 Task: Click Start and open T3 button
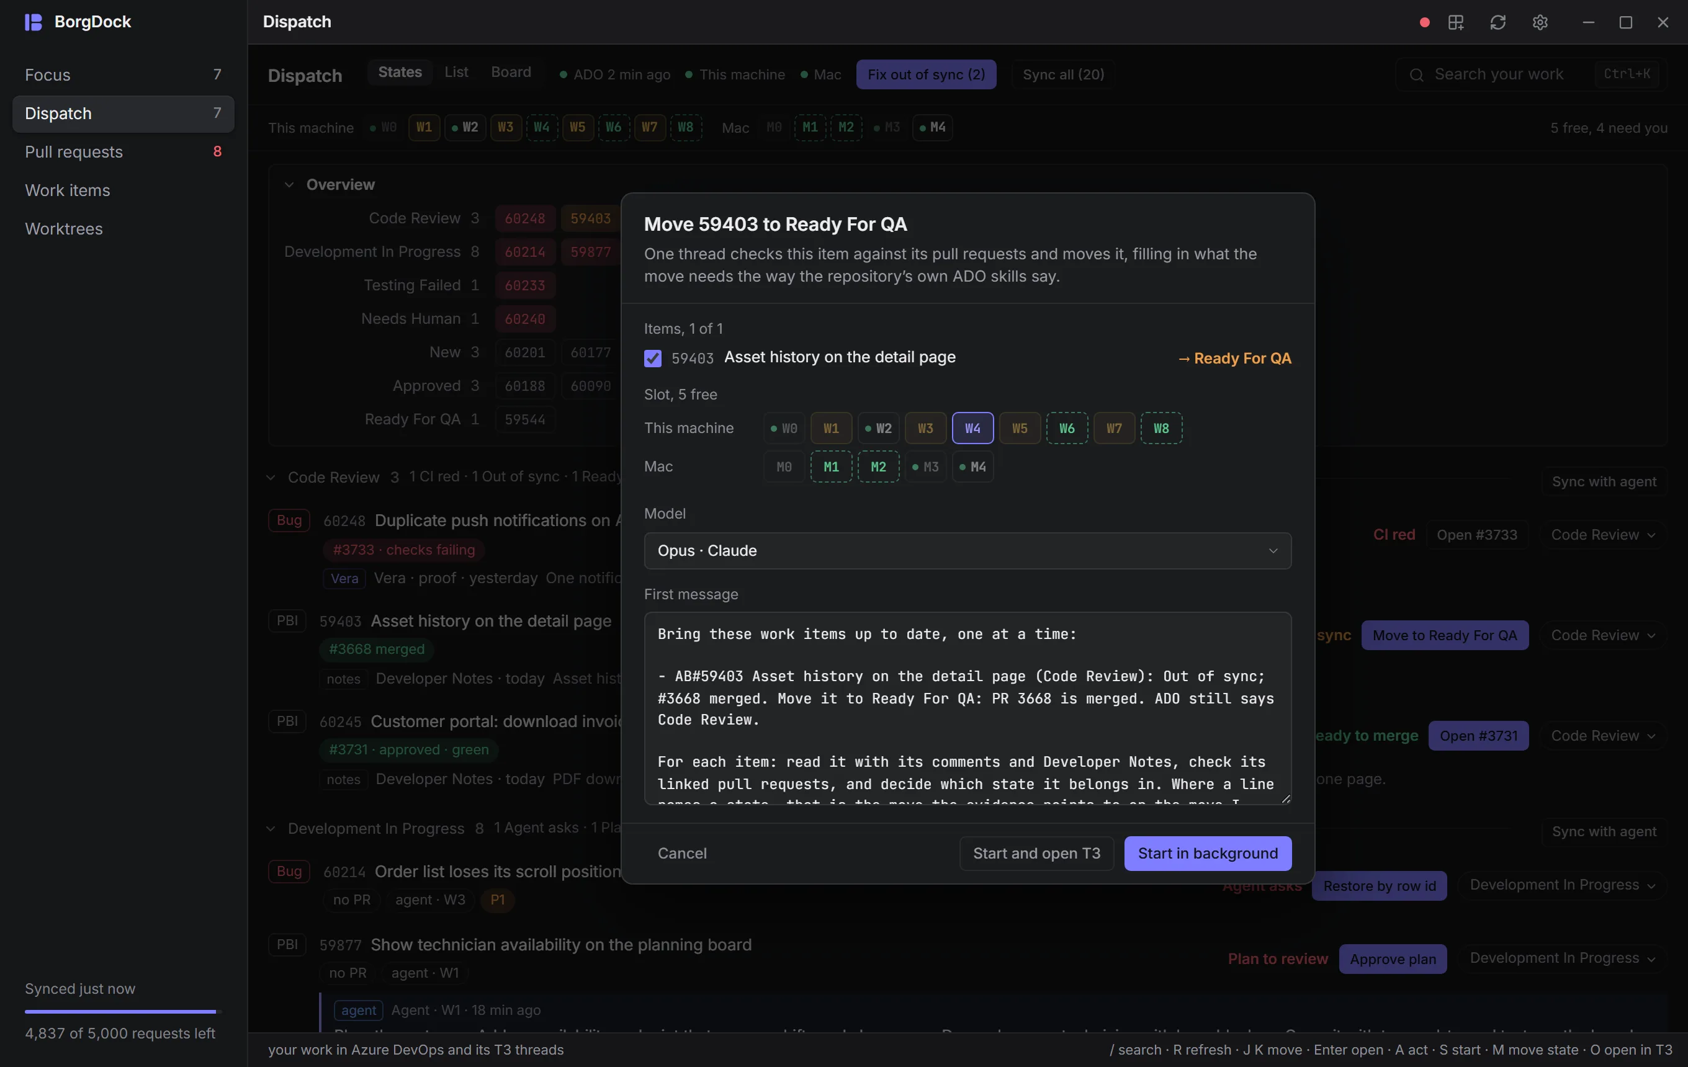coord(1036,854)
